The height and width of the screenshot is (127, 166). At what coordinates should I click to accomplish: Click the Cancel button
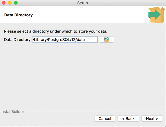click(x=105, y=119)
